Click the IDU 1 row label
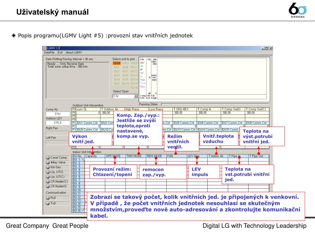The width and height of the screenshot is (315, 236). click(78, 159)
